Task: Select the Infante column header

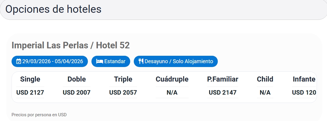Action: point(304,79)
